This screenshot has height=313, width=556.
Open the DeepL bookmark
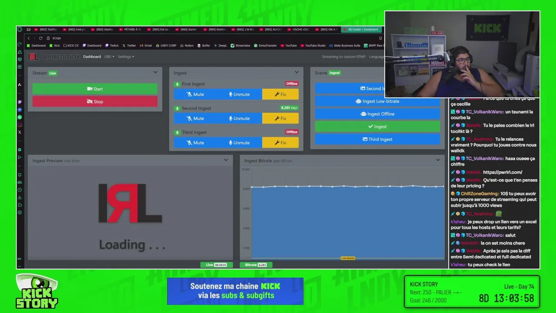point(221,45)
